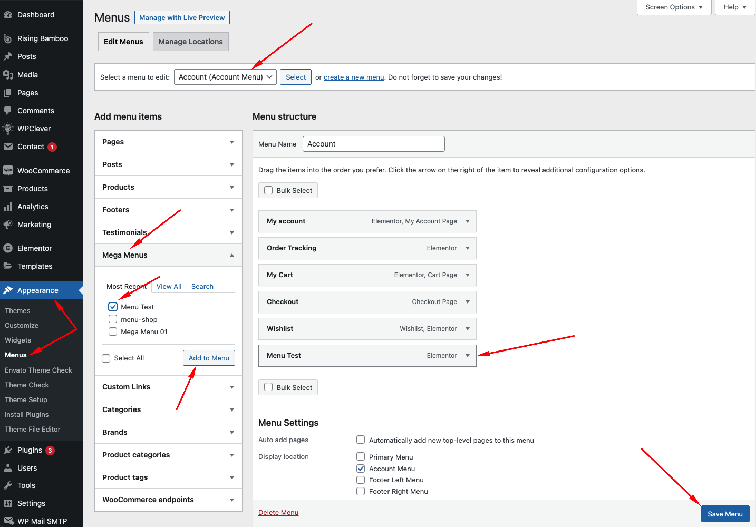Check the Mega Menu 01 checkbox
This screenshot has width=756, height=527.
tap(113, 331)
